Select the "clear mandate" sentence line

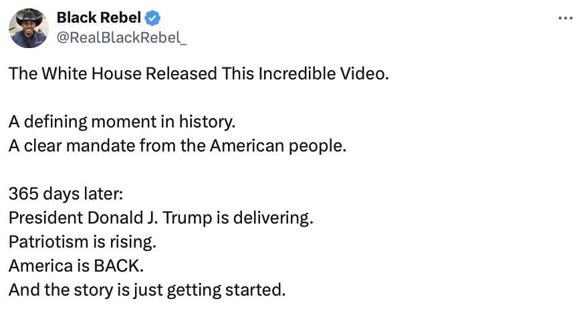click(x=178, y=145)
